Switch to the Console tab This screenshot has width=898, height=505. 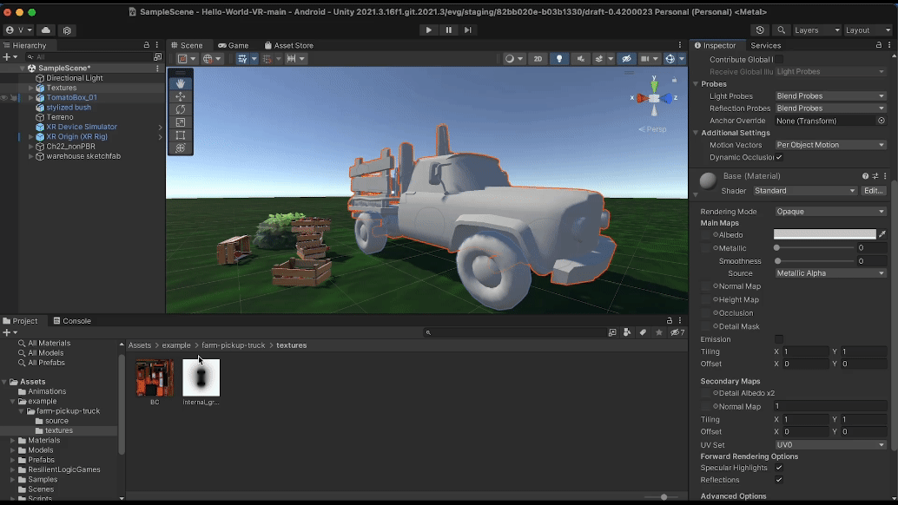71,321
